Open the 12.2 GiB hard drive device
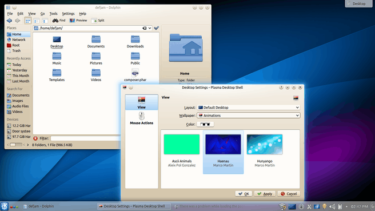The height and width of the screenshot is (211, 375). (18, 126)
